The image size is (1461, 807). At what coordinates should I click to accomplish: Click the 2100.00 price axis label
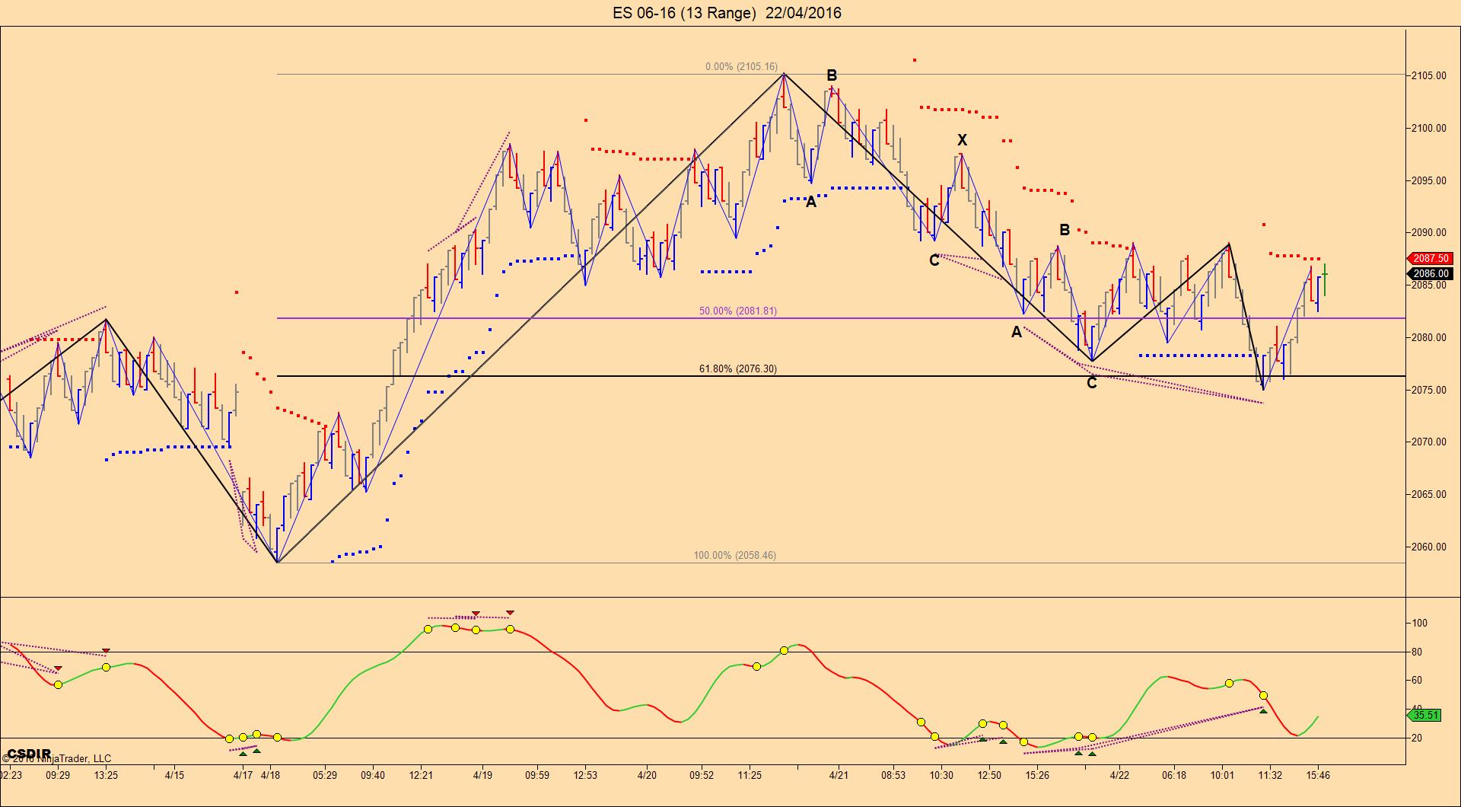click(1430, 129)
